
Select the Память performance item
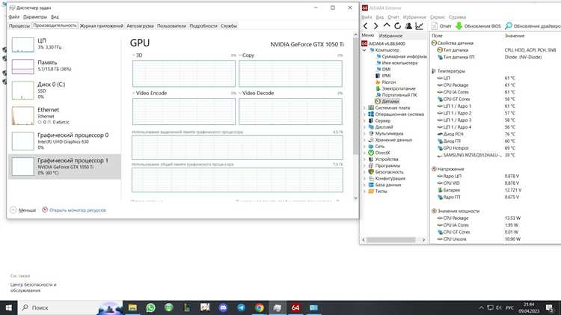point(64,66)
